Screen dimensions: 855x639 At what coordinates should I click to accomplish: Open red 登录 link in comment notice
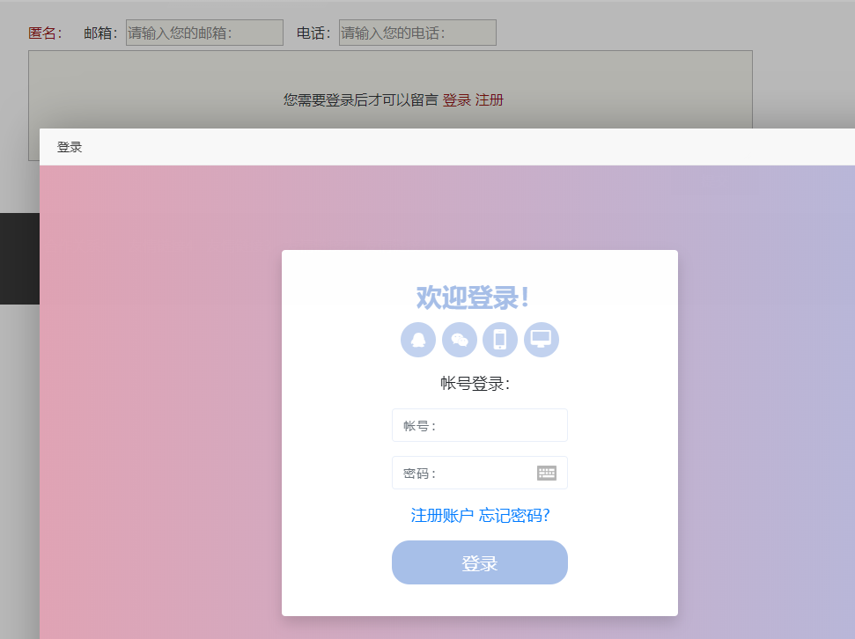pos(456,100)
